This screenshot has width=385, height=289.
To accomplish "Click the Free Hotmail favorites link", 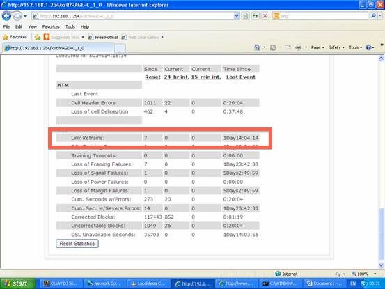I will 103,37.
